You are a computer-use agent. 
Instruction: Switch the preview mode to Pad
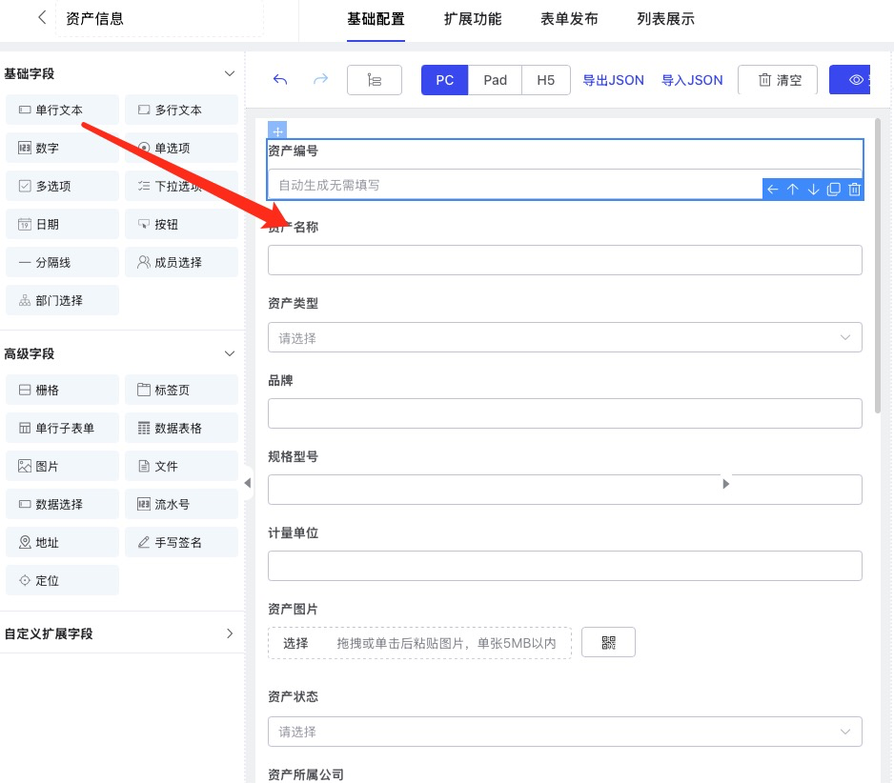495,80
